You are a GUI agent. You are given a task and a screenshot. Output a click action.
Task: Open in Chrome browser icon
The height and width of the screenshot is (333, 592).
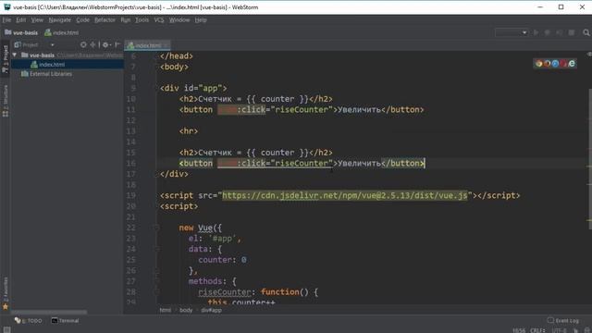pyautogui.click(x=538, y=64)
